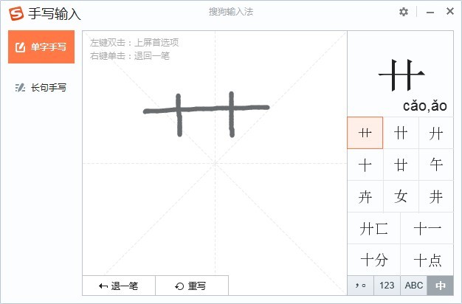Enable 中 Chinese recognition mode

[x=440, y=286]
